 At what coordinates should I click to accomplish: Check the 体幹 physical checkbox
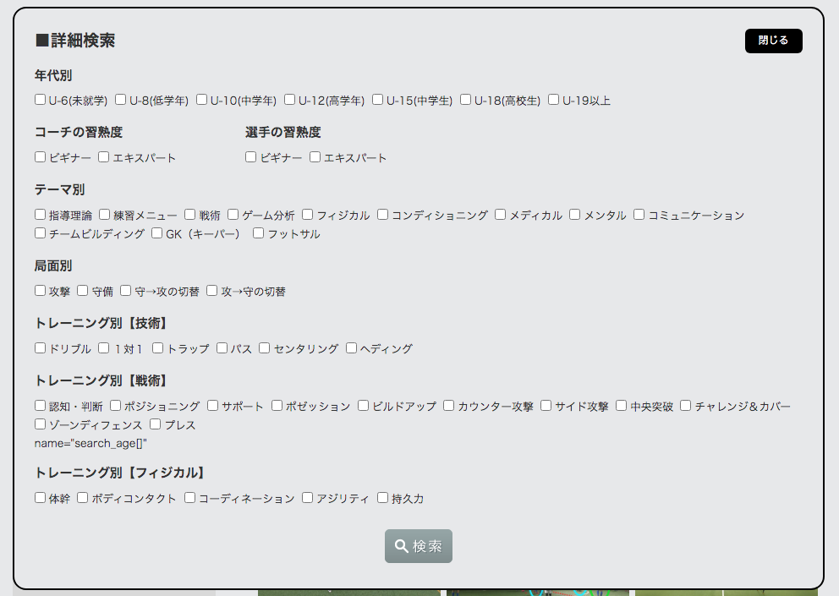point(40,498)
